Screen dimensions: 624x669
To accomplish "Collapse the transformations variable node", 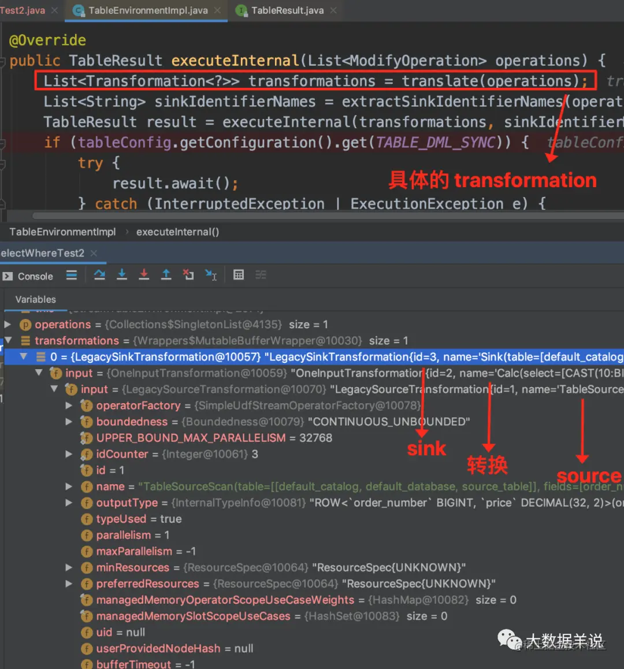I will [8, 340].
